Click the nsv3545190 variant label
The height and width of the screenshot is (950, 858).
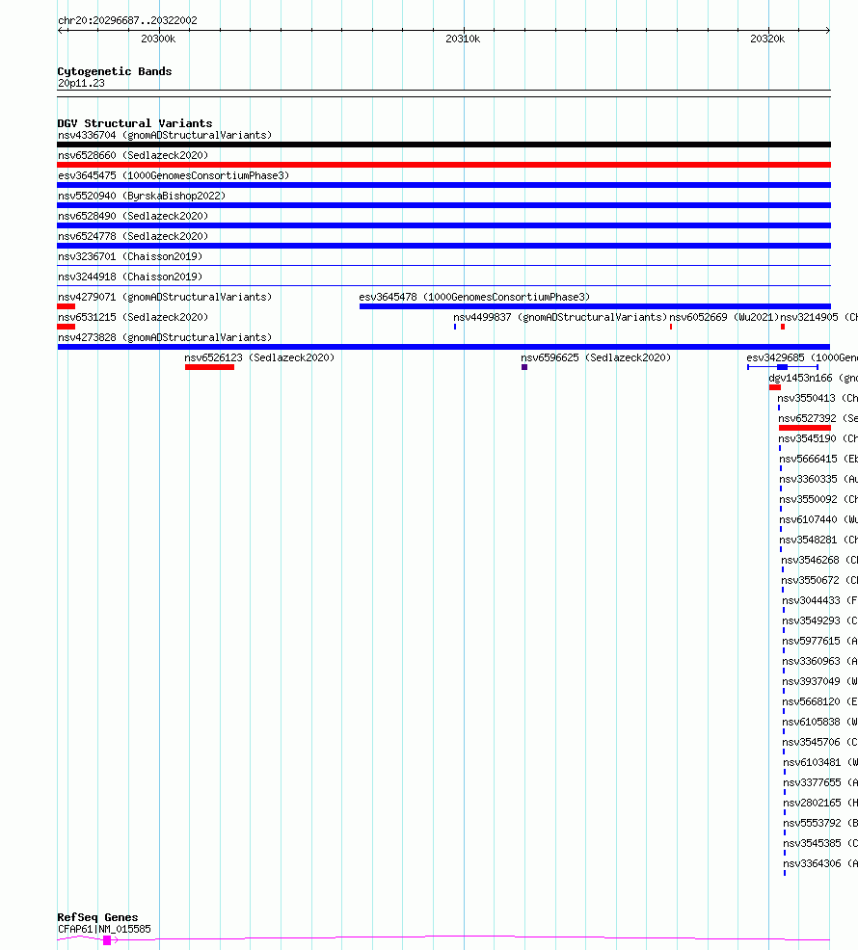pyautogui.click(x=818, y=438)
